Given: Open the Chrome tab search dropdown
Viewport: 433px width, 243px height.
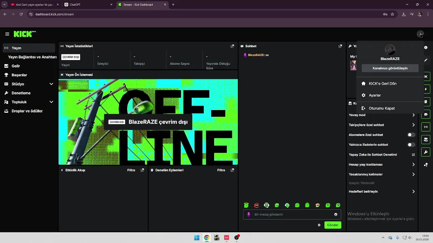Looking at the screenshot, I should [x=4, y=5].
